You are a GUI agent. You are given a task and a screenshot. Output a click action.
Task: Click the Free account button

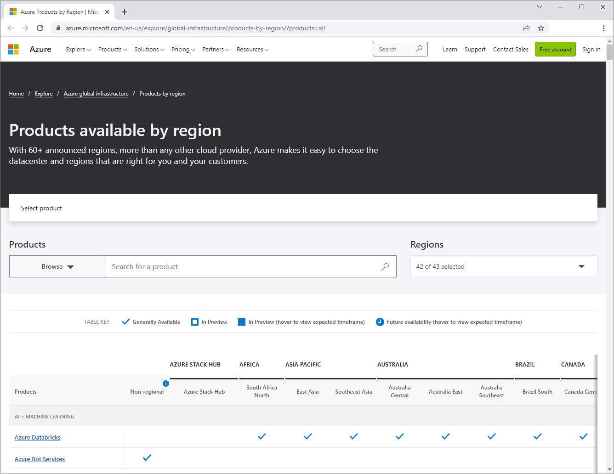pyautogui.click(x=555, y=49)
